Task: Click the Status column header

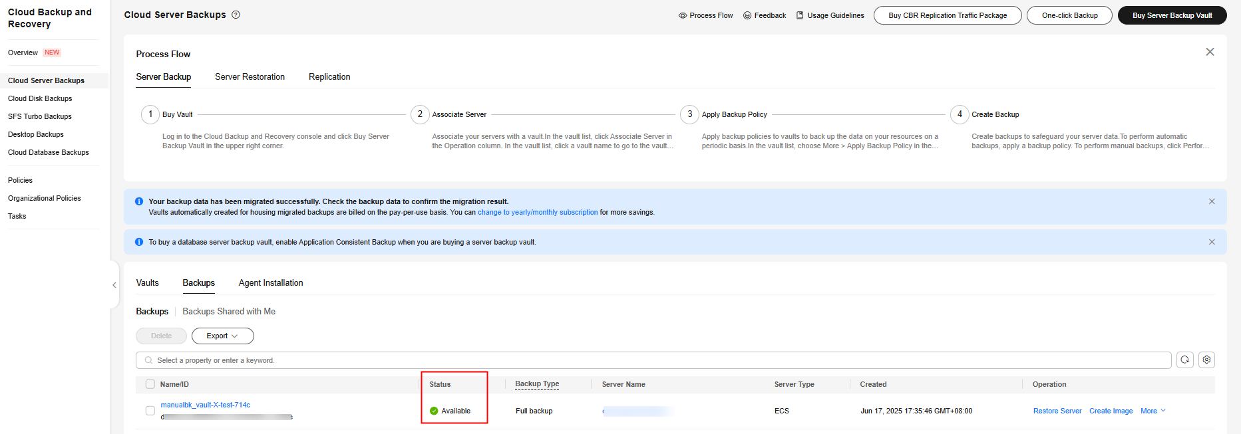Action: 440,384
